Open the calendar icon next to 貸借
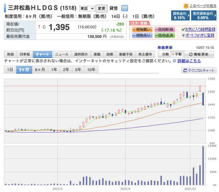The image size is (219, 192). (x=125, y=8)
